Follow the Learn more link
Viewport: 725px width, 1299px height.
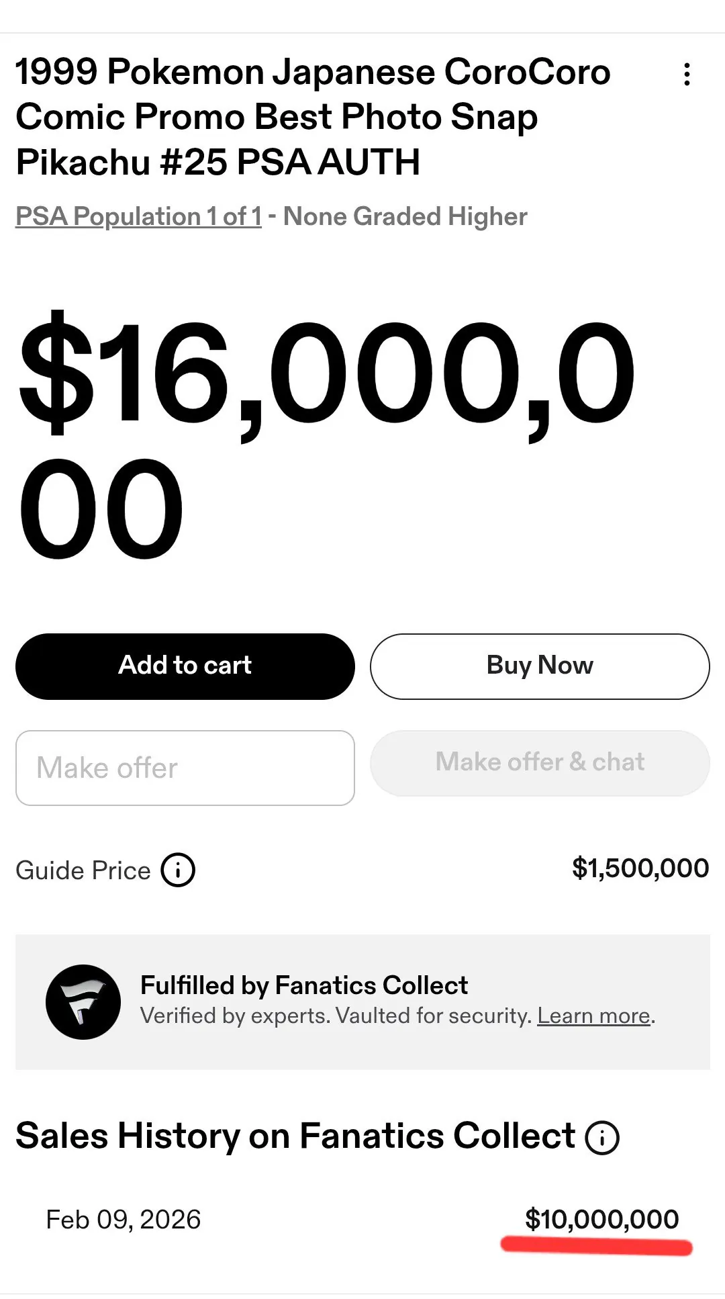pos(594,1016)
